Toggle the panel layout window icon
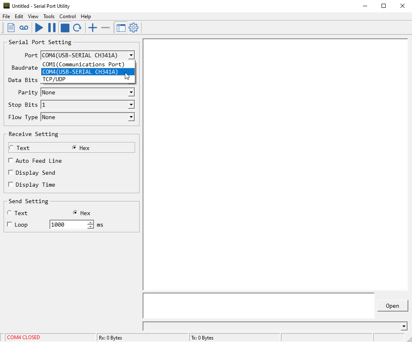The image size is (412, 342). click(121, 28)
